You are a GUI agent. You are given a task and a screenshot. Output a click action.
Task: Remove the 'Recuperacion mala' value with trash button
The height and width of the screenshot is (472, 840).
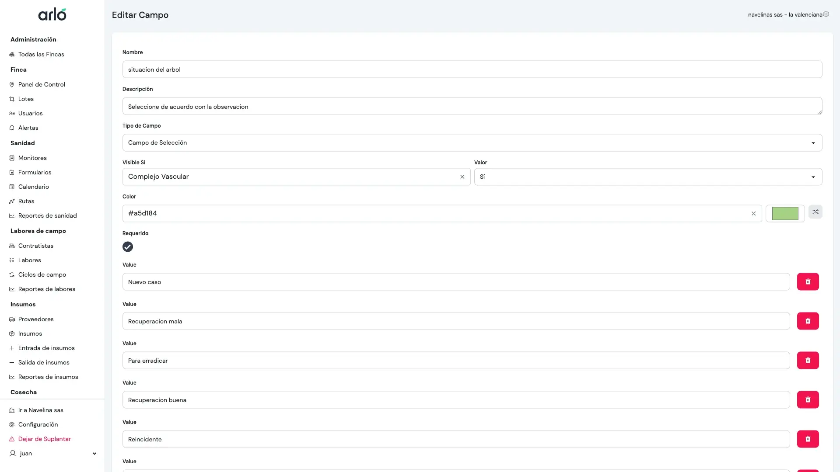pos(808,321)
